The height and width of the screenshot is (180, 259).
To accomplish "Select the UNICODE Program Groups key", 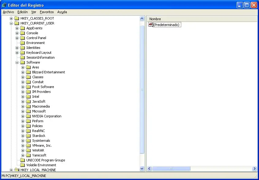I will point(46,160).
